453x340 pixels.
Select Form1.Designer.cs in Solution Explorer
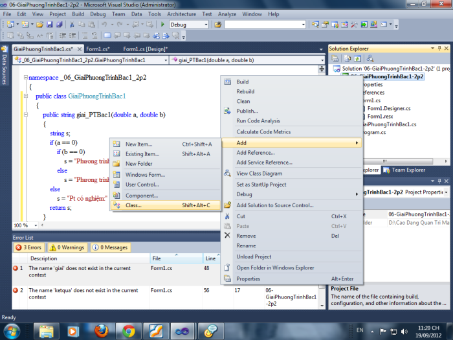pos(388,108)
